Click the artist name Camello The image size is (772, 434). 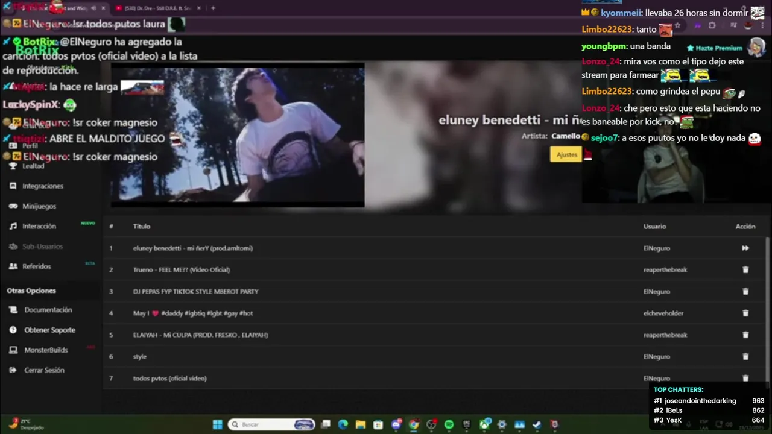(565, 136)
